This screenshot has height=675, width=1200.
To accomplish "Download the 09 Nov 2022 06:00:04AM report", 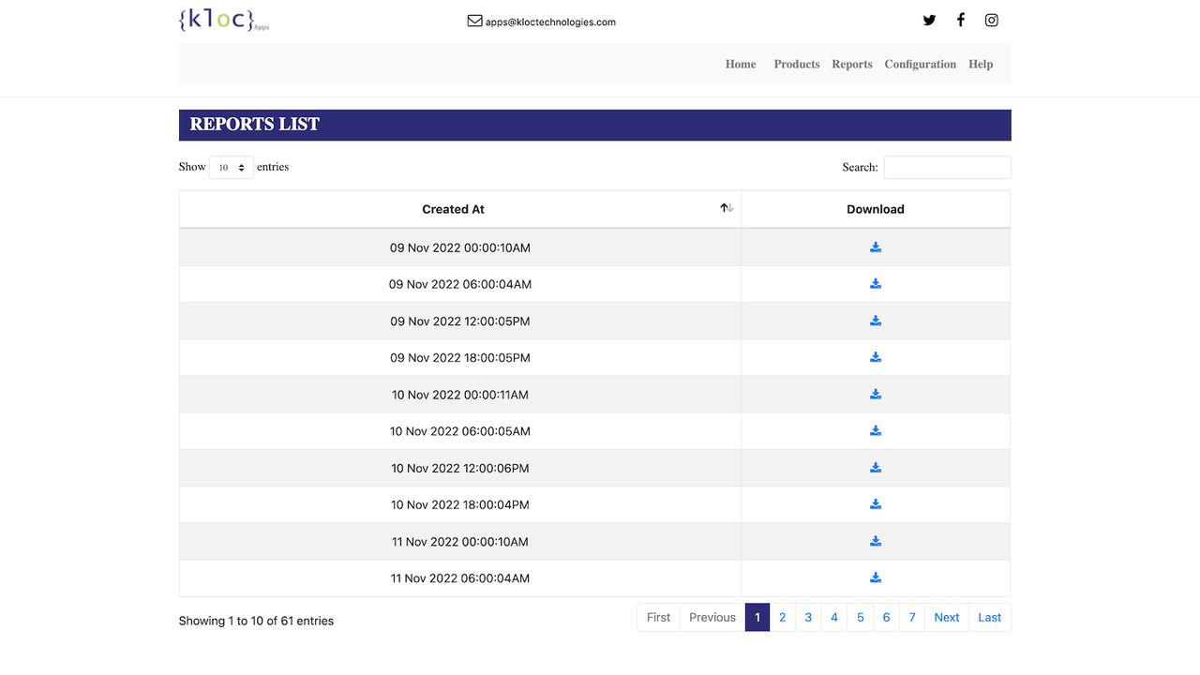I will (x=876, y=284).
